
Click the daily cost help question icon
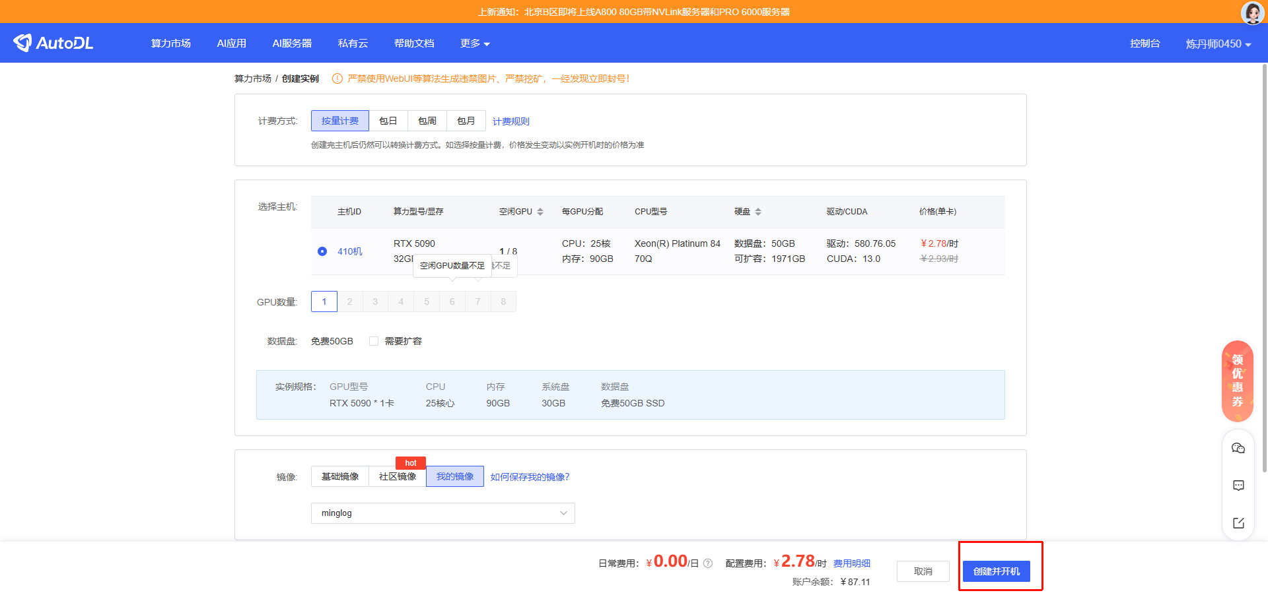click(x=708, y=563)
